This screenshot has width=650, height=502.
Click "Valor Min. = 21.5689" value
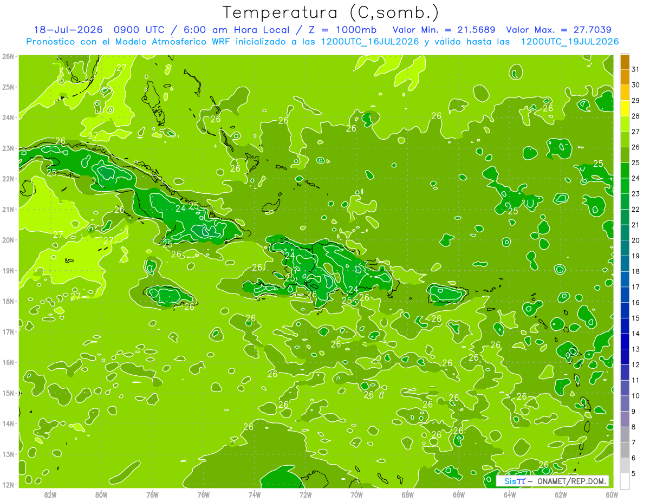click(x=445, y=30)
